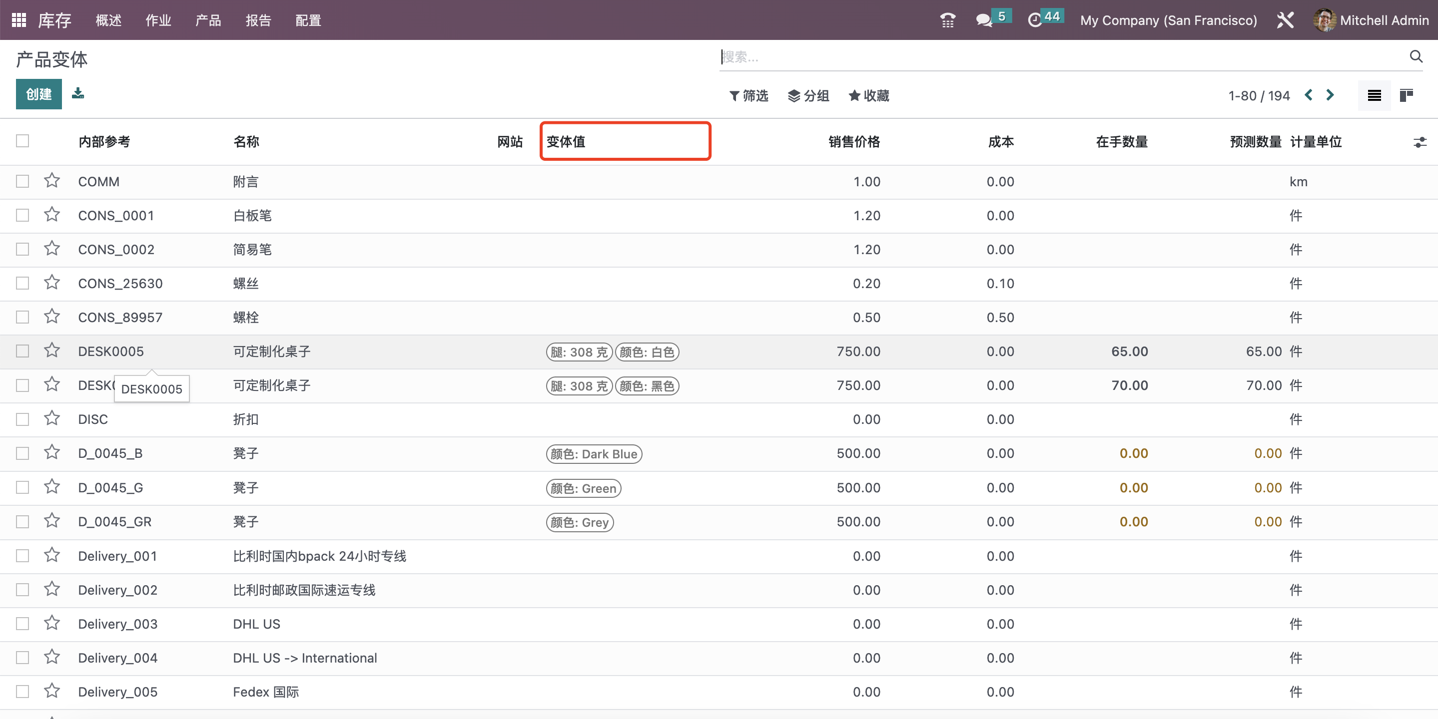The height and width of the screenshot is (719, 1438).
Task: Toggle the select-all header checkbox
Action: 22,141
